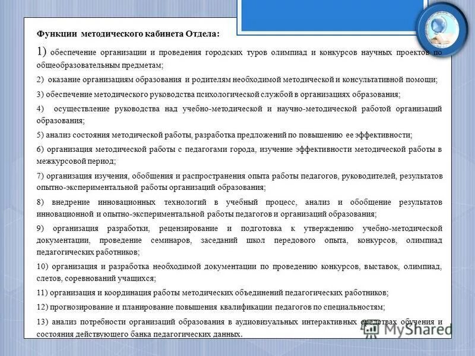The width and height of the screenshot is (475, 356).
Task: Click item 5 'анализ состояния методической работы'
Action: click(x=224, y=135)
